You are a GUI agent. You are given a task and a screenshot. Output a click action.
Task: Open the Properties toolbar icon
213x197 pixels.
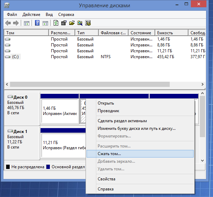64,23
